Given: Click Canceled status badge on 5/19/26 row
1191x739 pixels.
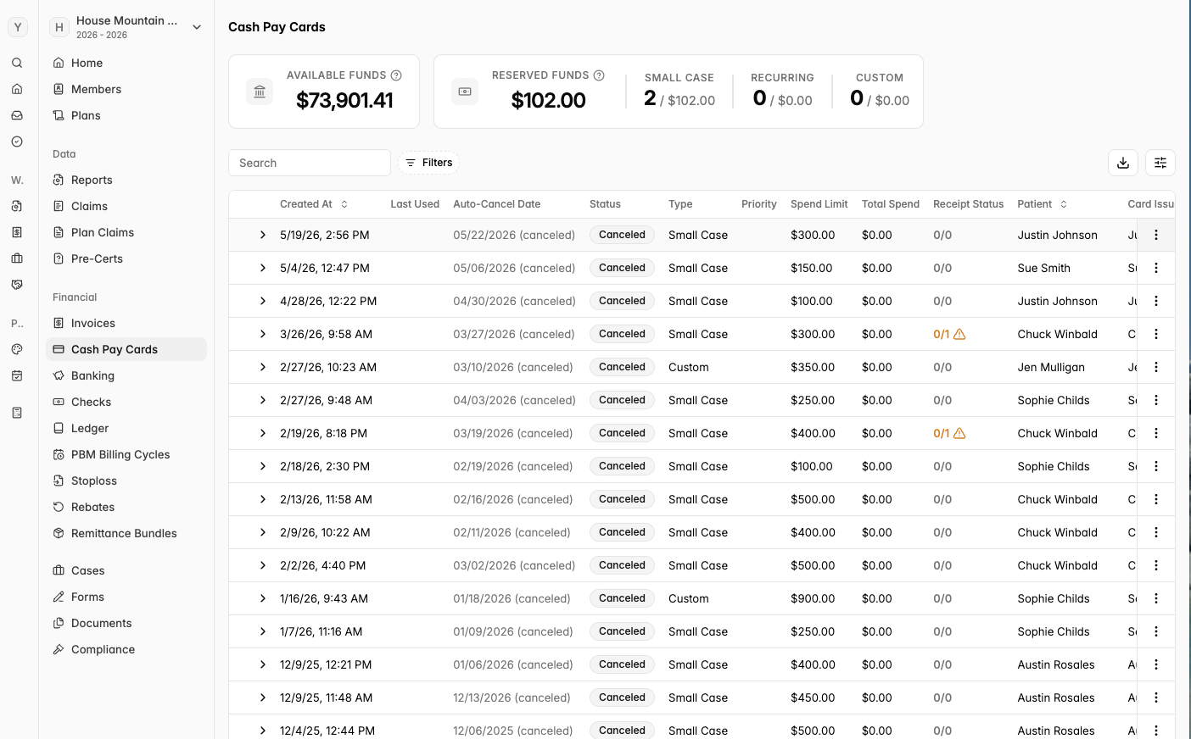Looking at the screenshot, I should (x=622, y=235).
